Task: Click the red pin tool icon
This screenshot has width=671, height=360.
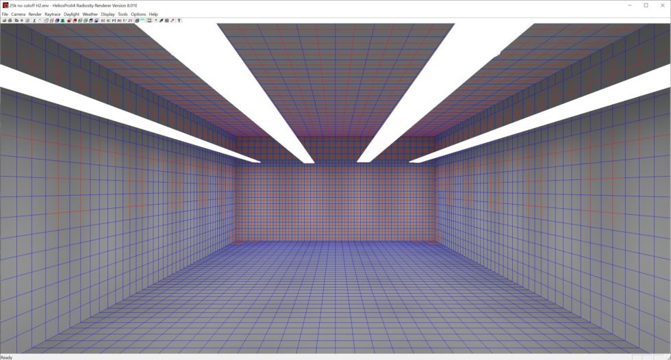Action: 173,21
